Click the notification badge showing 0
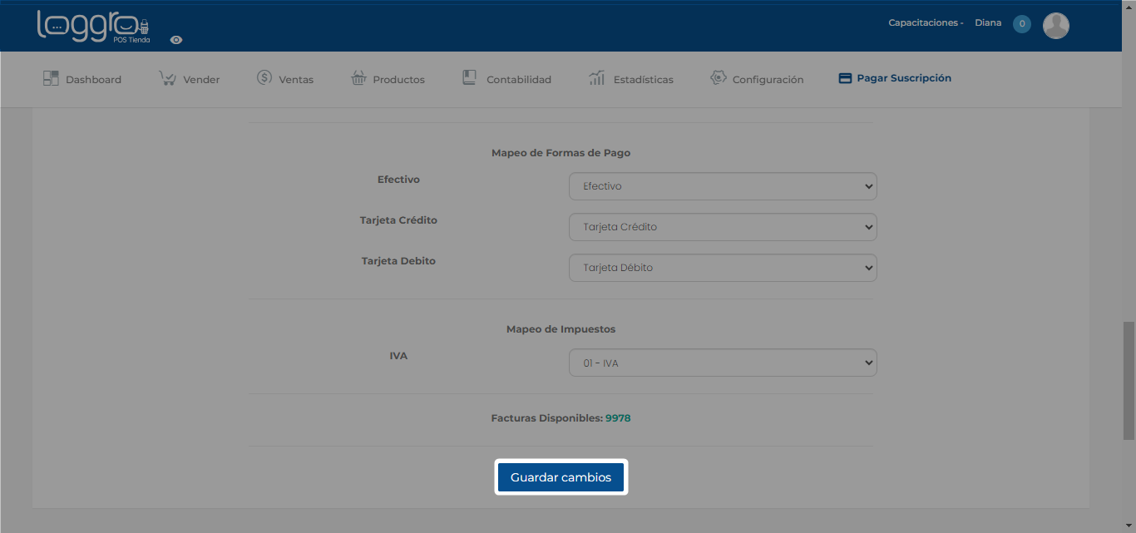Screen dimensions: 1136x533 pos(1022,24)
